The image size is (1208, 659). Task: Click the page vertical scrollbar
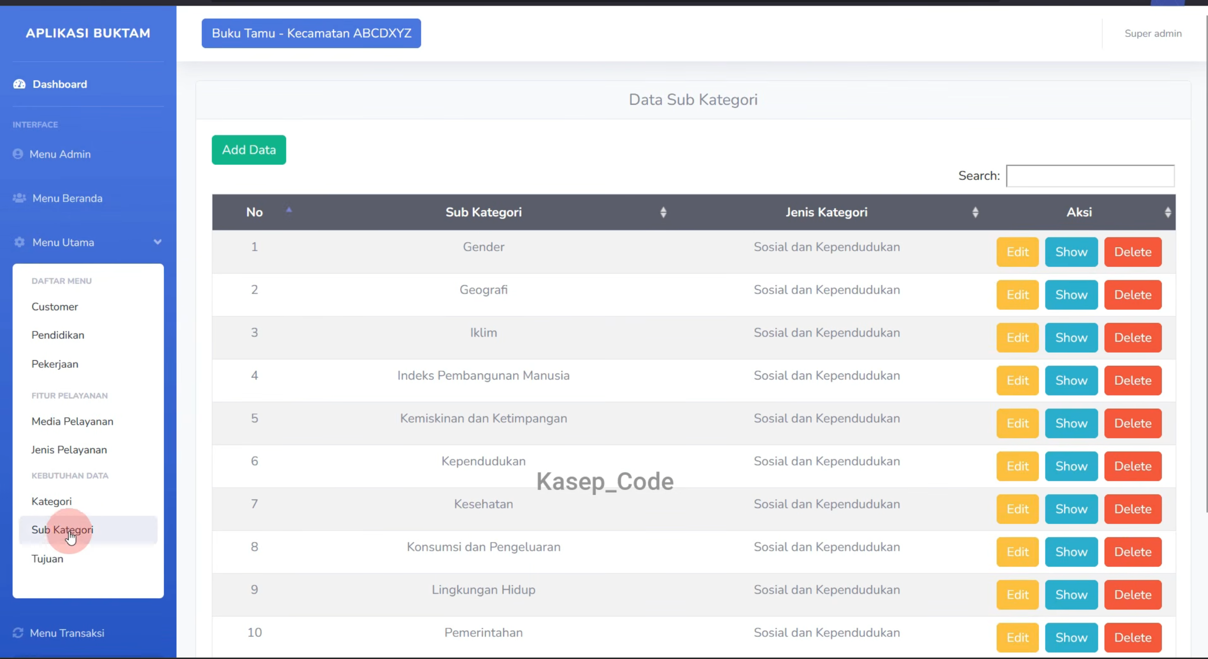[1206, 264]
